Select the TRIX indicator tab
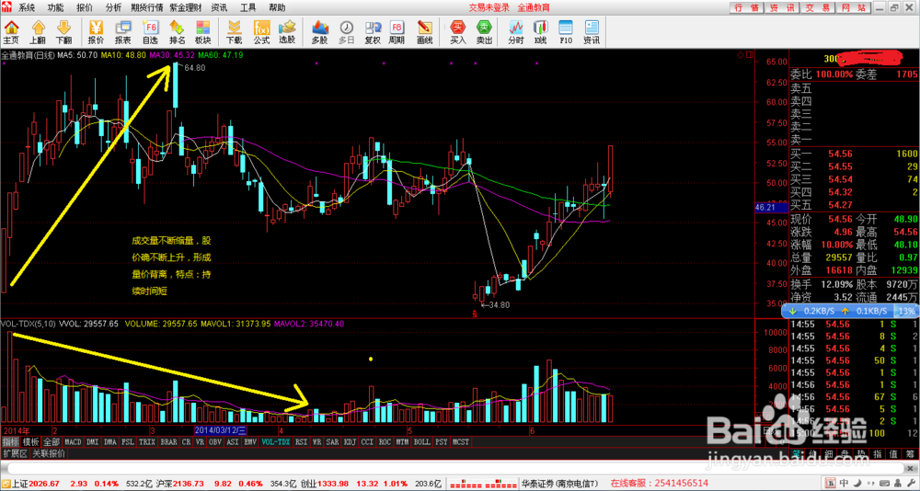The width and height of the screenshot is (920, 491). tap(148, 441)
